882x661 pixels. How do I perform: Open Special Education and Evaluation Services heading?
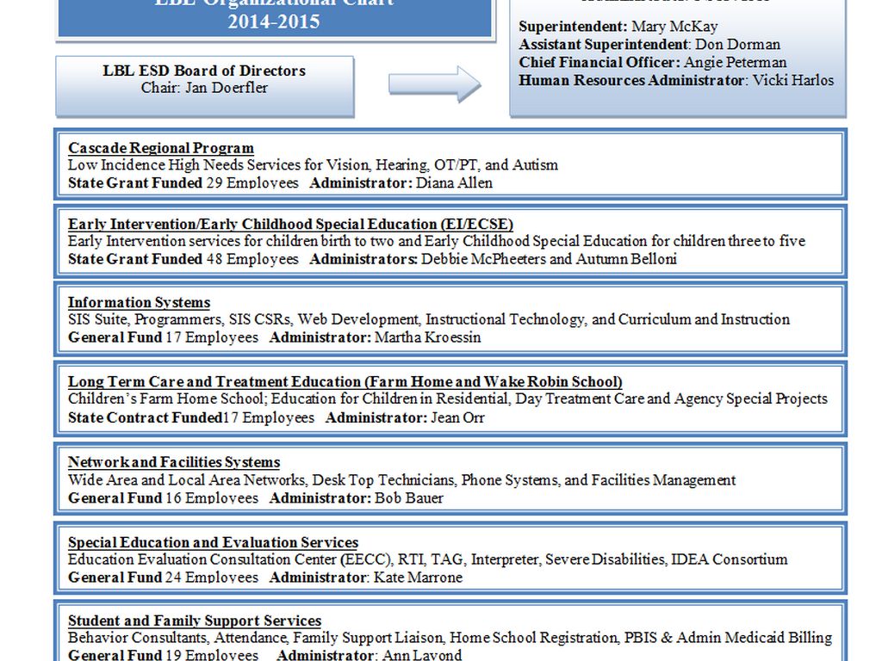click(213, 542)
